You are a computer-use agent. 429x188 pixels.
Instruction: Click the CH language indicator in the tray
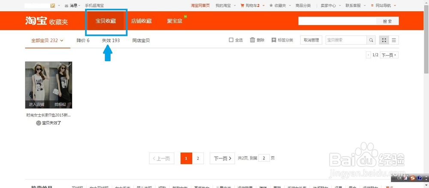pyautogui.click(x=399, y=178)
